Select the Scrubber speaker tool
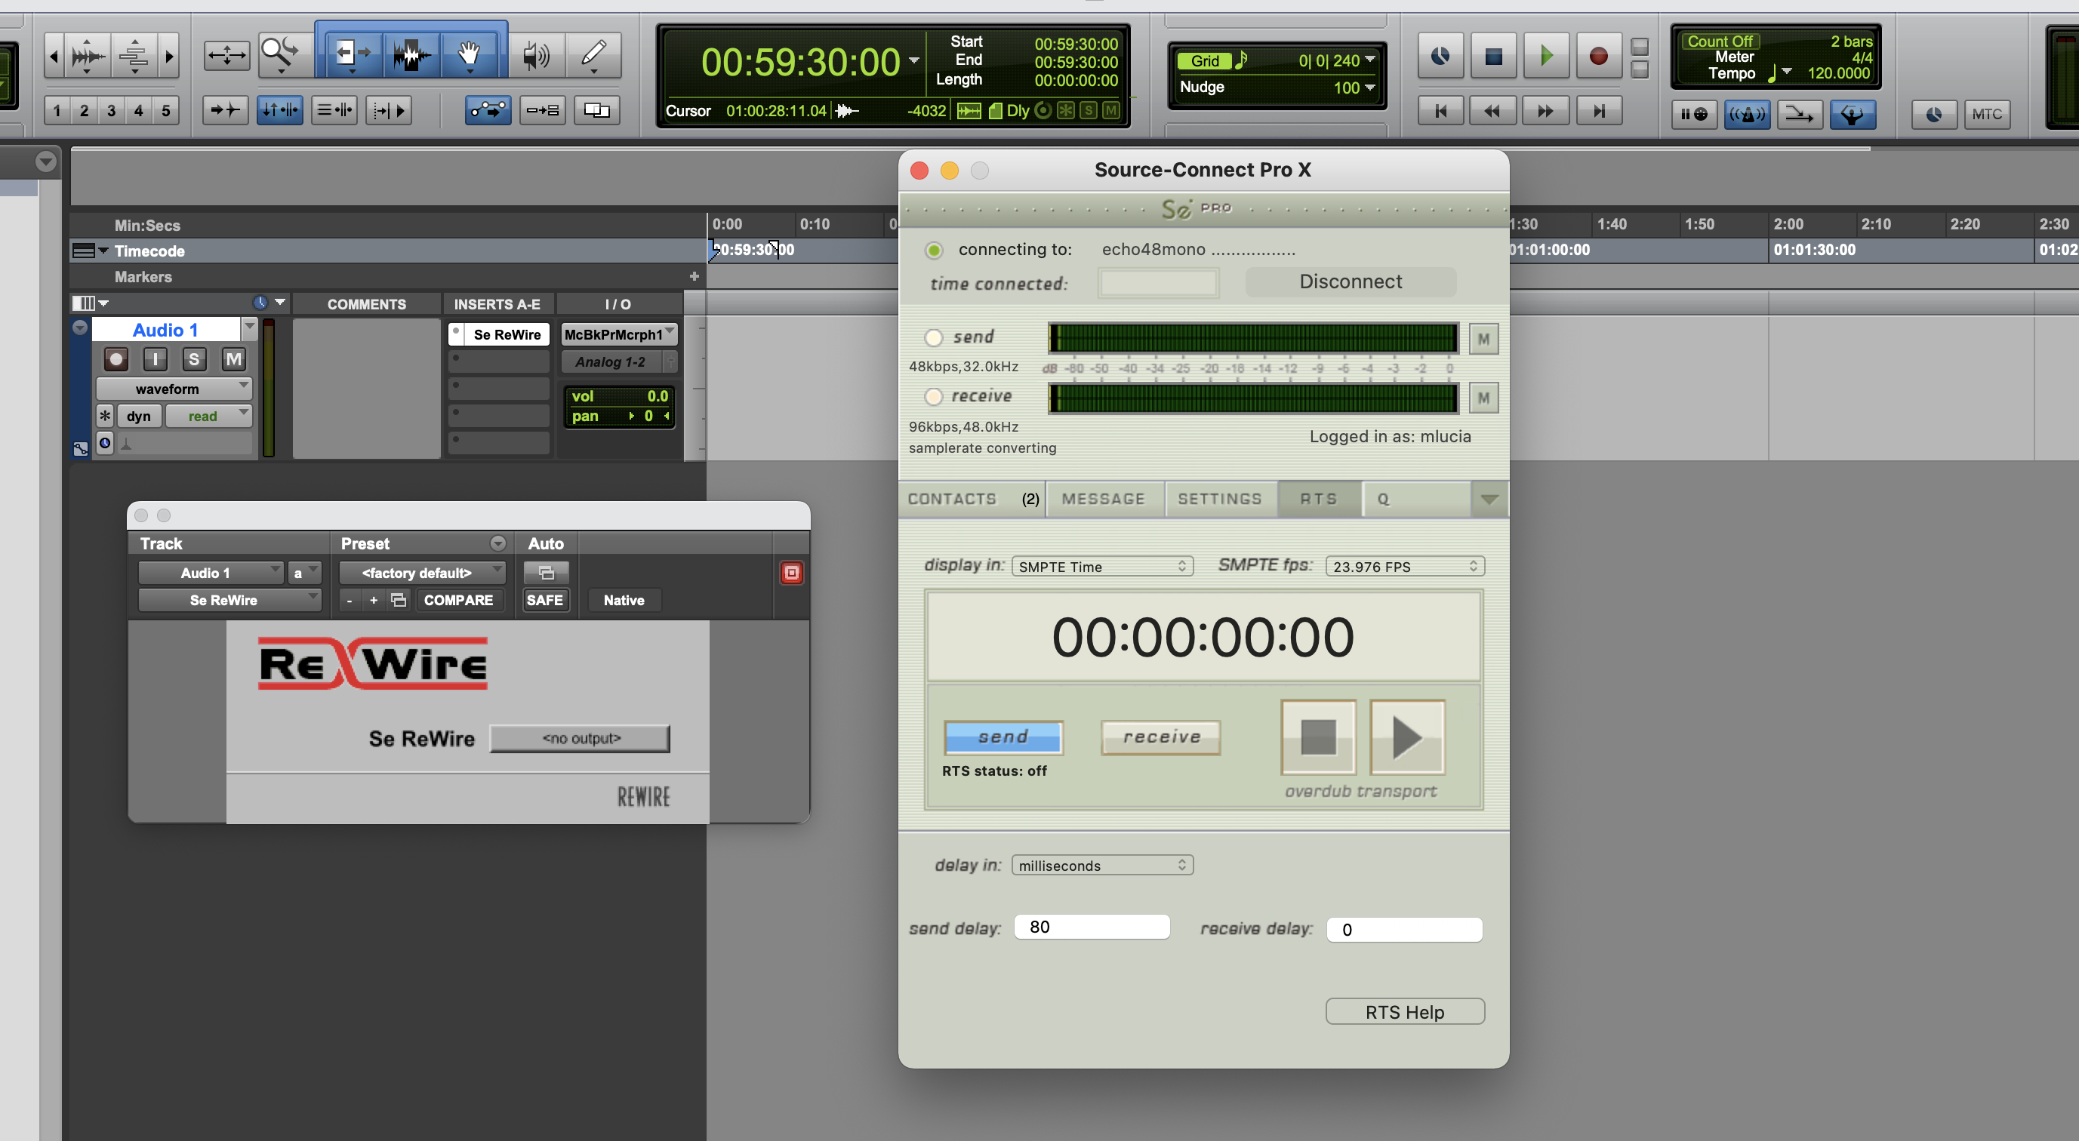The image size is (2079, 1141). 536,54
